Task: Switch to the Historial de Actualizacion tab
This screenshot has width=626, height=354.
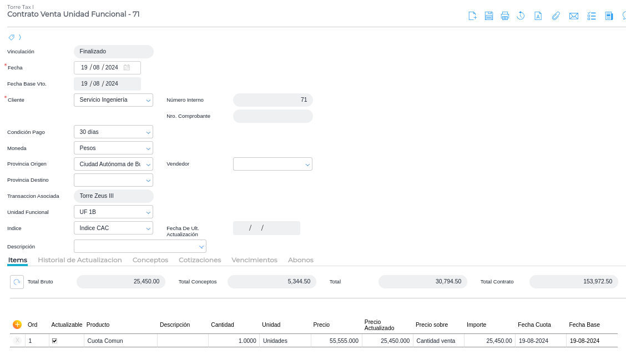Action: pos(79,260)
